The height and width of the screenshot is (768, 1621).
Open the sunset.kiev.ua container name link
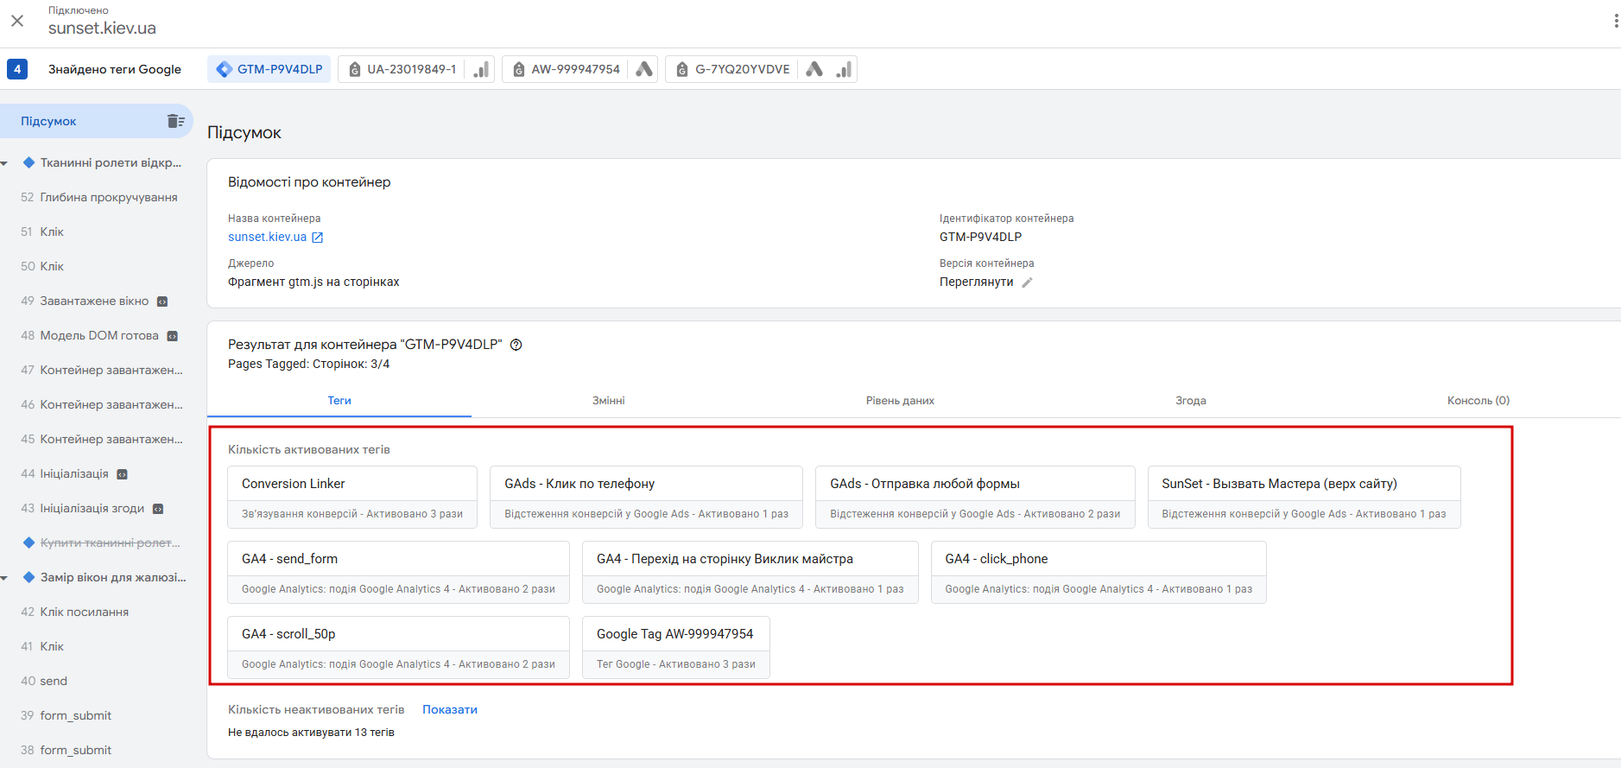pos(267,237)
